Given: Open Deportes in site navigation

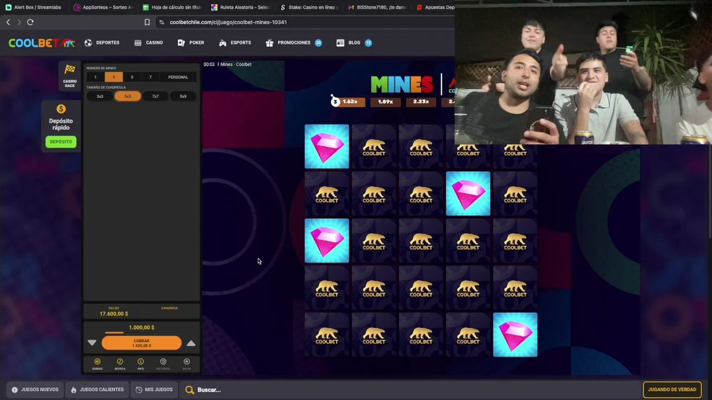Looking at the screenshot, I should [102, 43].
